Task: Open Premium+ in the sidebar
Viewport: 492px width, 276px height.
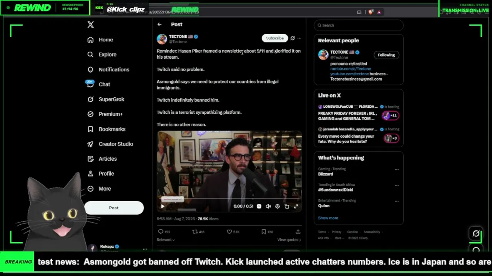Action: click(x=105, y=114)
